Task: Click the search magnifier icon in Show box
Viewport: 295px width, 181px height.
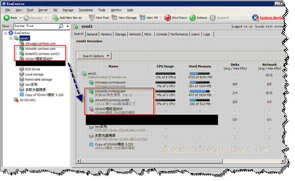Action: click(x=61, y=26)
